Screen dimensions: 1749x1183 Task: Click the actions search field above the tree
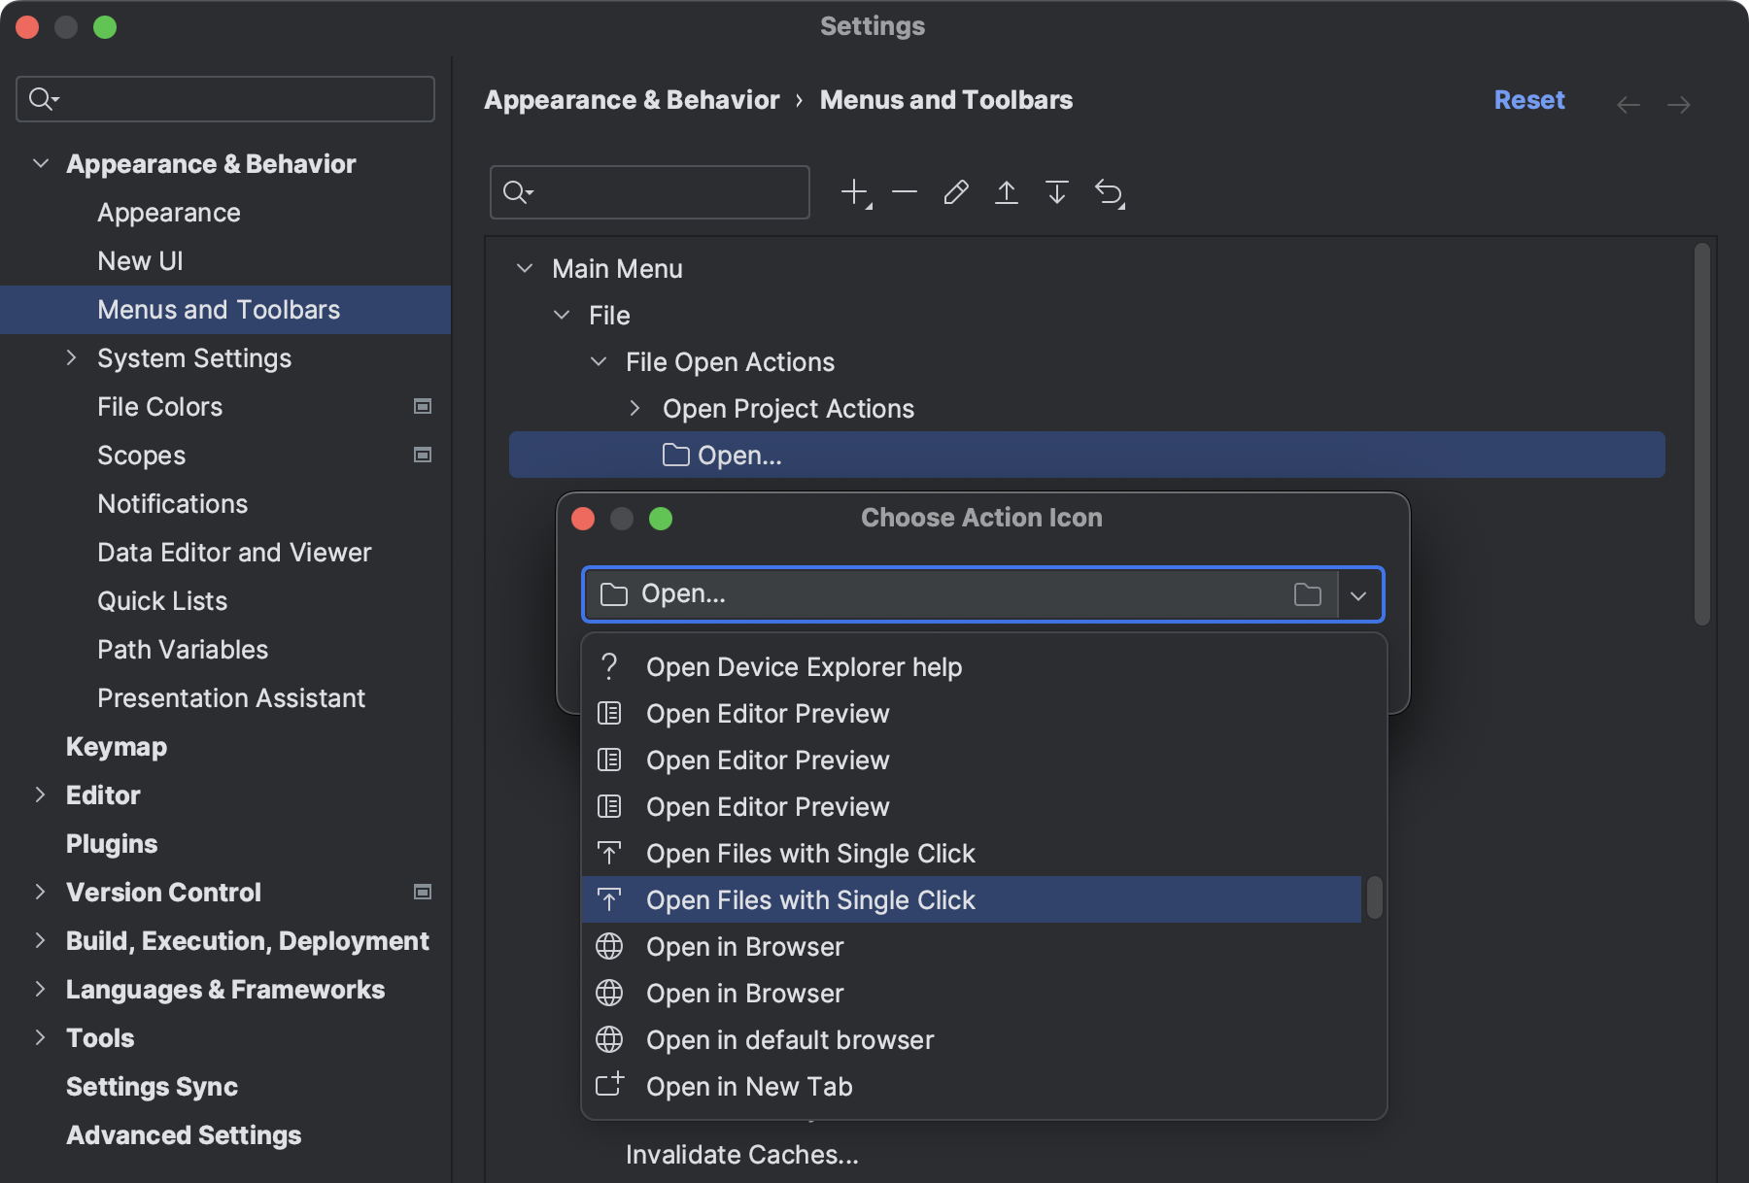649,191
